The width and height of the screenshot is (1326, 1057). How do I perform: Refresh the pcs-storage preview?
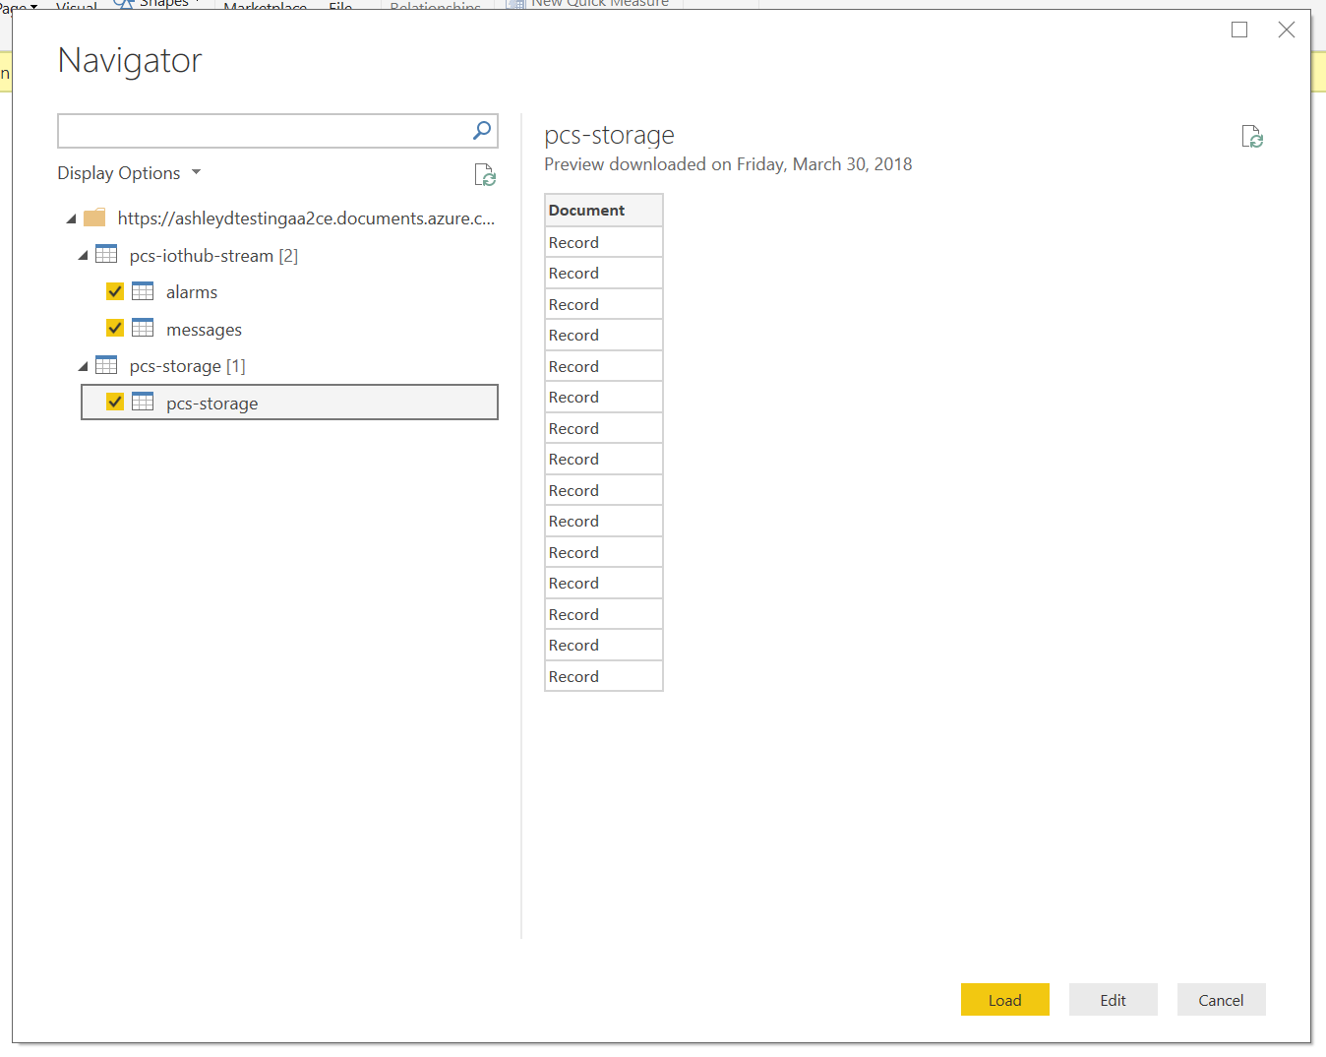(x=1252, y=137)
